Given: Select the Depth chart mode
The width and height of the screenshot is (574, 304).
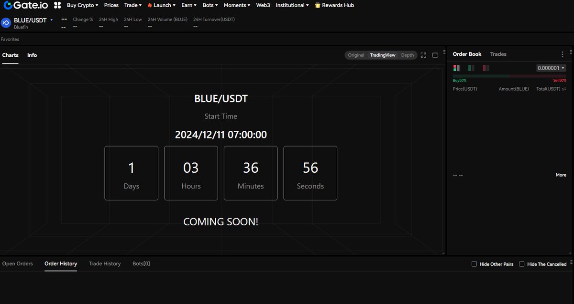Looking at the screenshot, I should coord(408,55).
